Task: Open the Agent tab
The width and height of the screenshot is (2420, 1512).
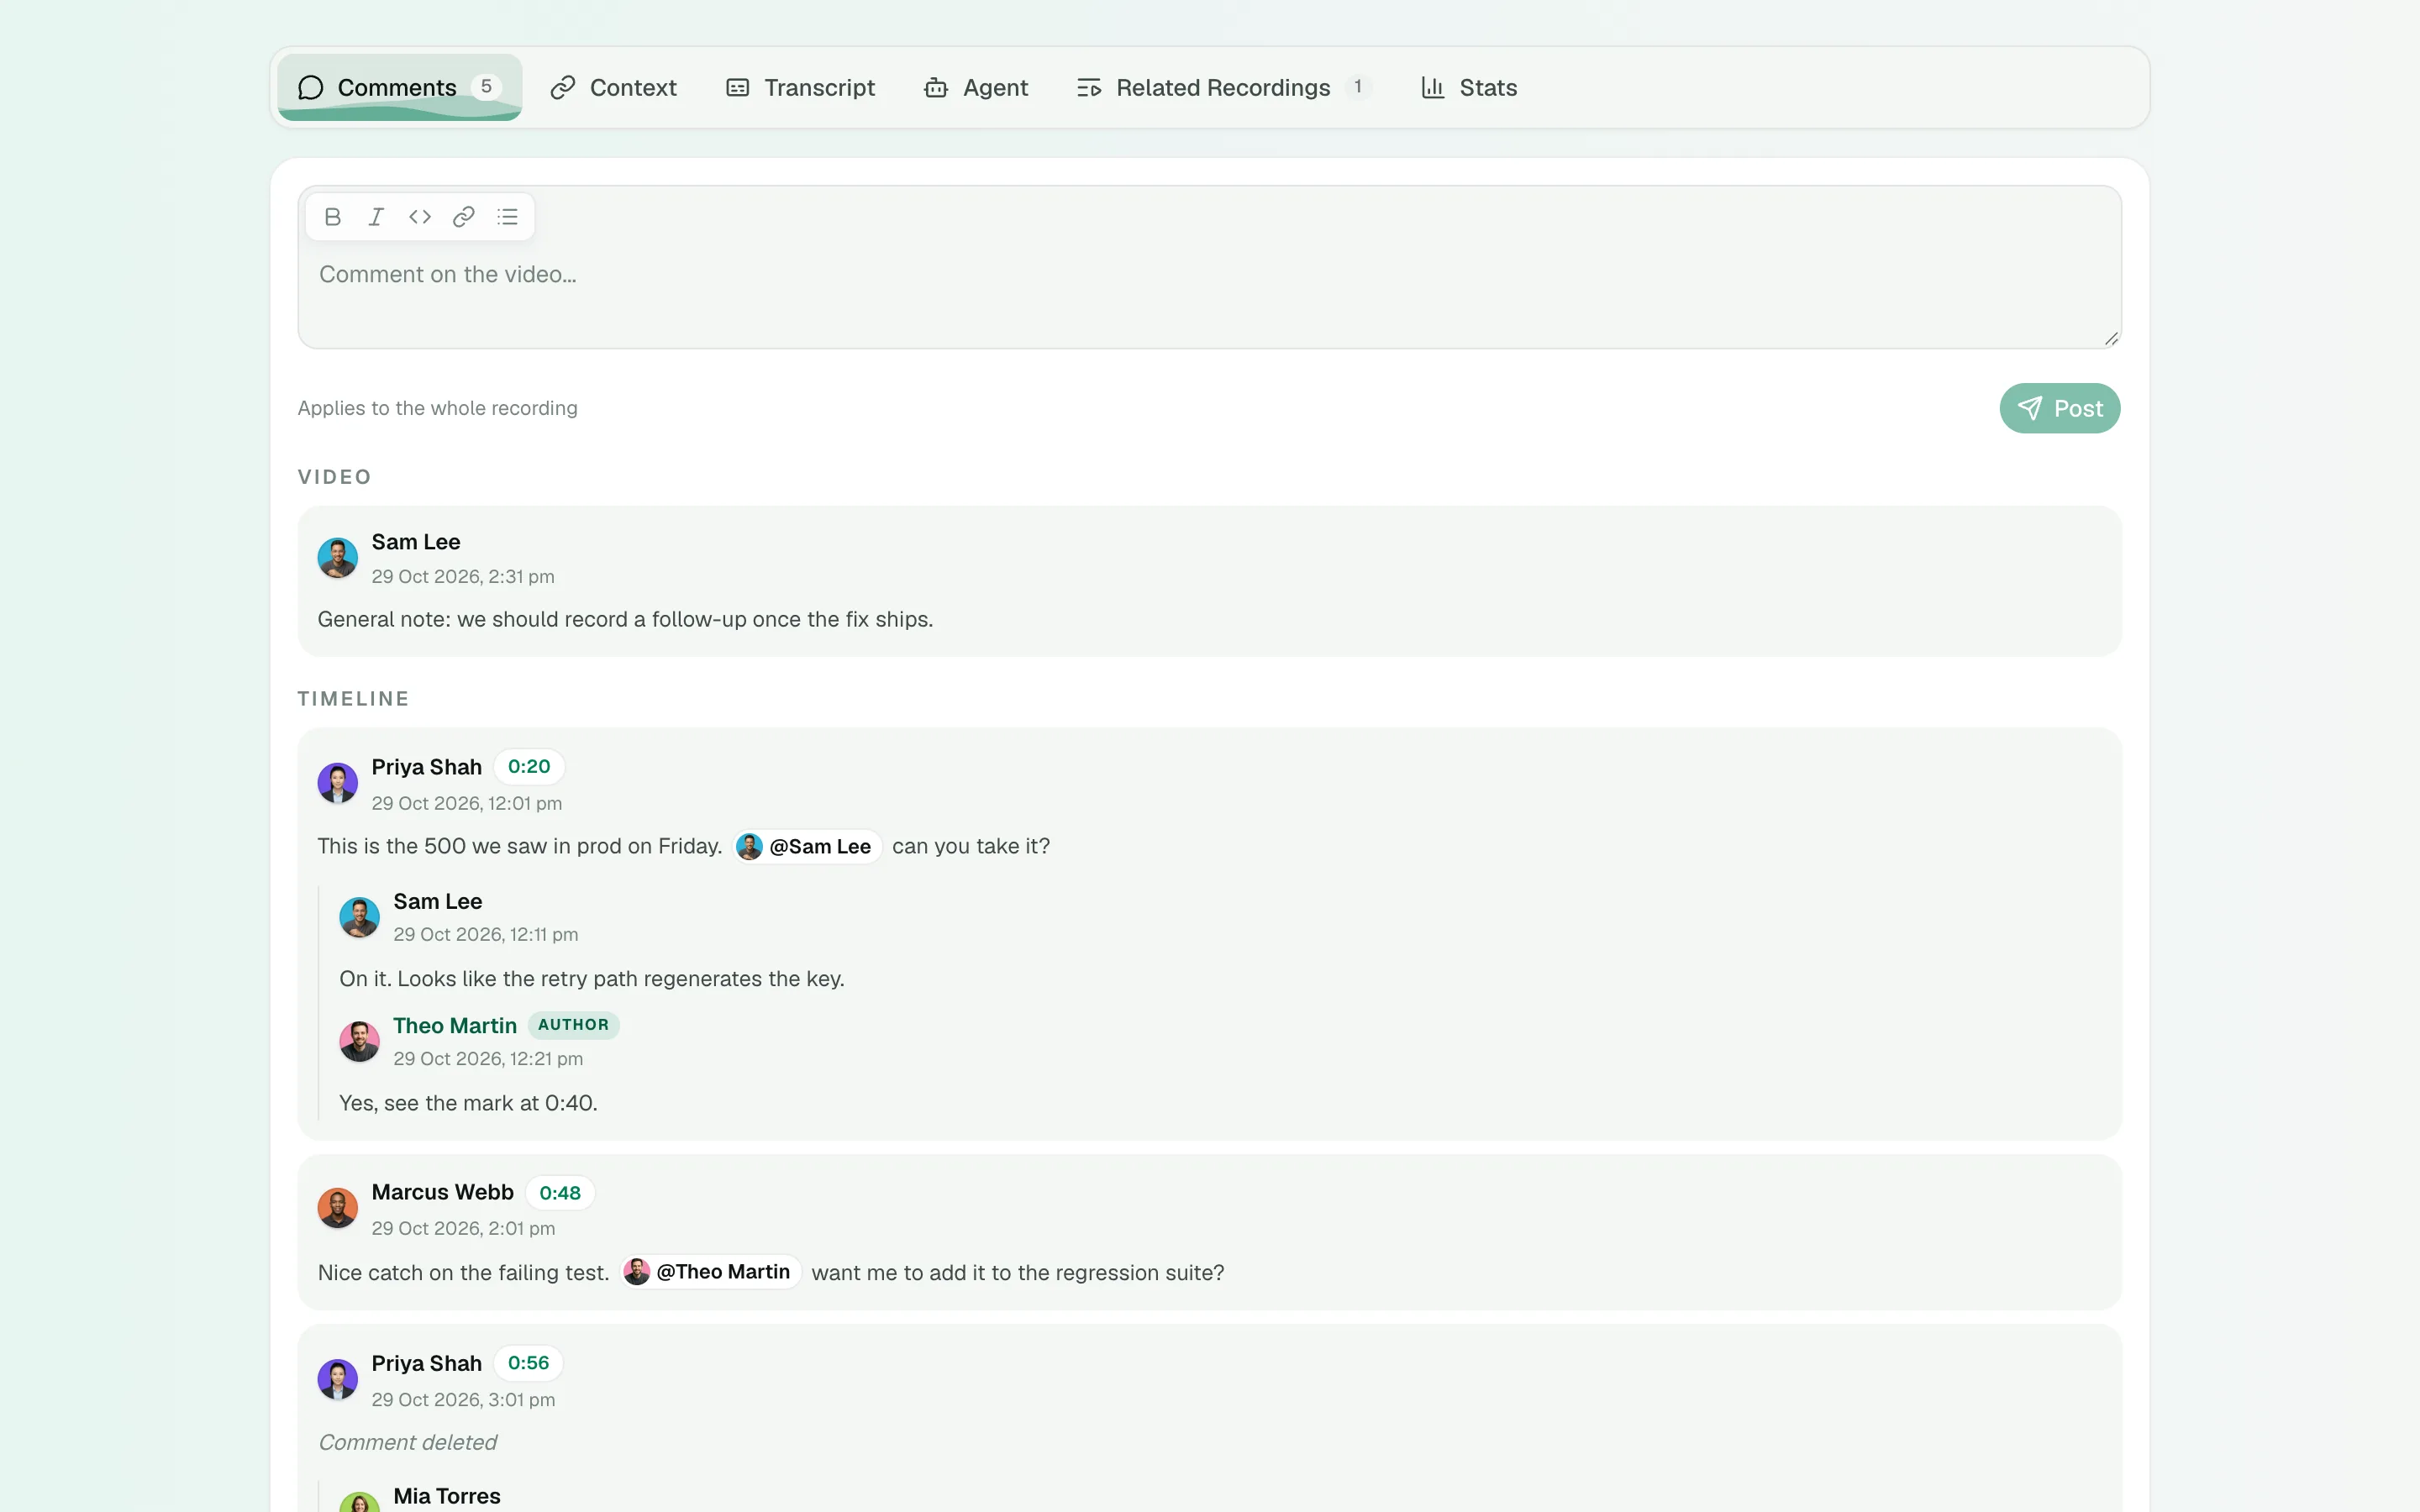Action: click(x=976, y=87)
